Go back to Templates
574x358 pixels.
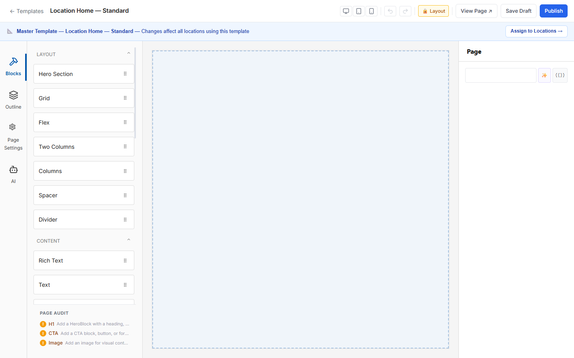[x=27, y=11]
